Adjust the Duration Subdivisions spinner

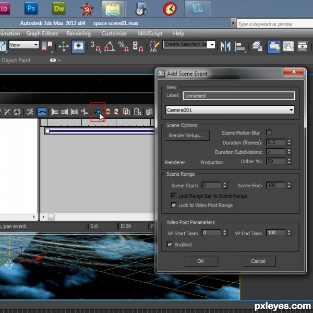tap(289, 152)
